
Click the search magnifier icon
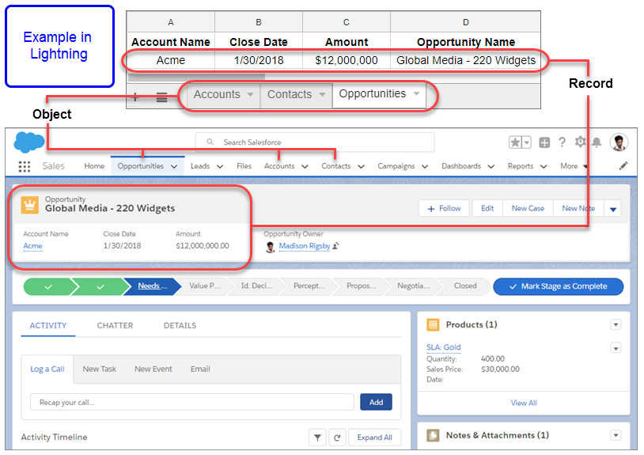pos(210,142)
